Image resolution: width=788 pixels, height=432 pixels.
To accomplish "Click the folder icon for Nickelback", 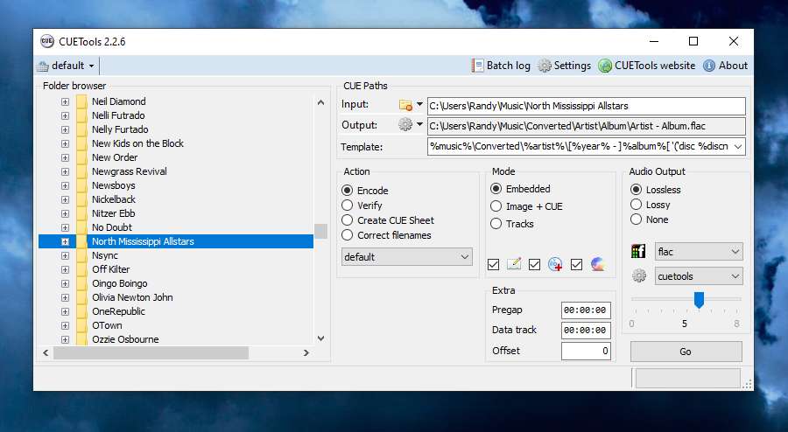I will tap(81, 199).
